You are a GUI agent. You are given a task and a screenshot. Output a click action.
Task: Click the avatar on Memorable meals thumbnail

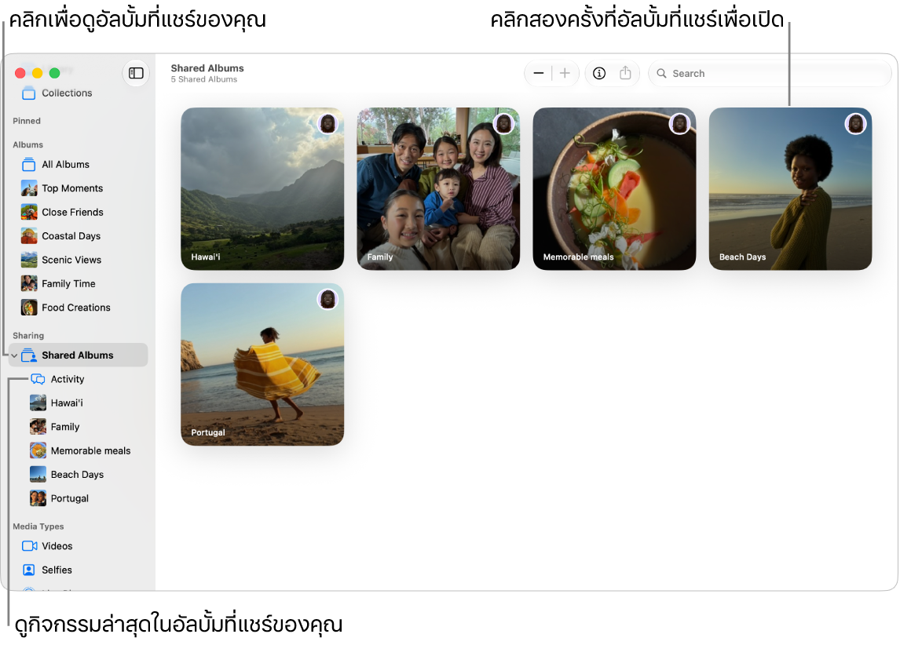coord(679,123)
